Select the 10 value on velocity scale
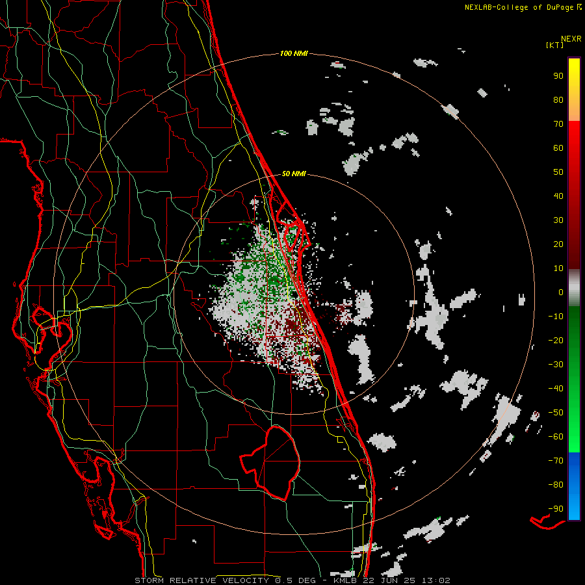585x585 pixels. coord(558,268)
